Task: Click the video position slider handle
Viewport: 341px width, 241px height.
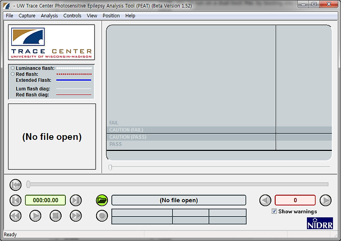Action: [28, 184]
